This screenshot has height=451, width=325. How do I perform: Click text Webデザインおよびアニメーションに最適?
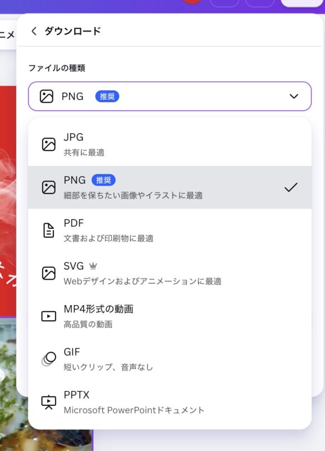click(x=143, y=281)
